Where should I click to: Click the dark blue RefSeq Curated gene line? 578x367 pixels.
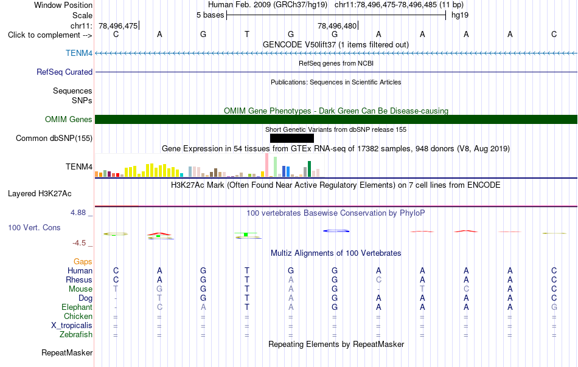(336, 72)
